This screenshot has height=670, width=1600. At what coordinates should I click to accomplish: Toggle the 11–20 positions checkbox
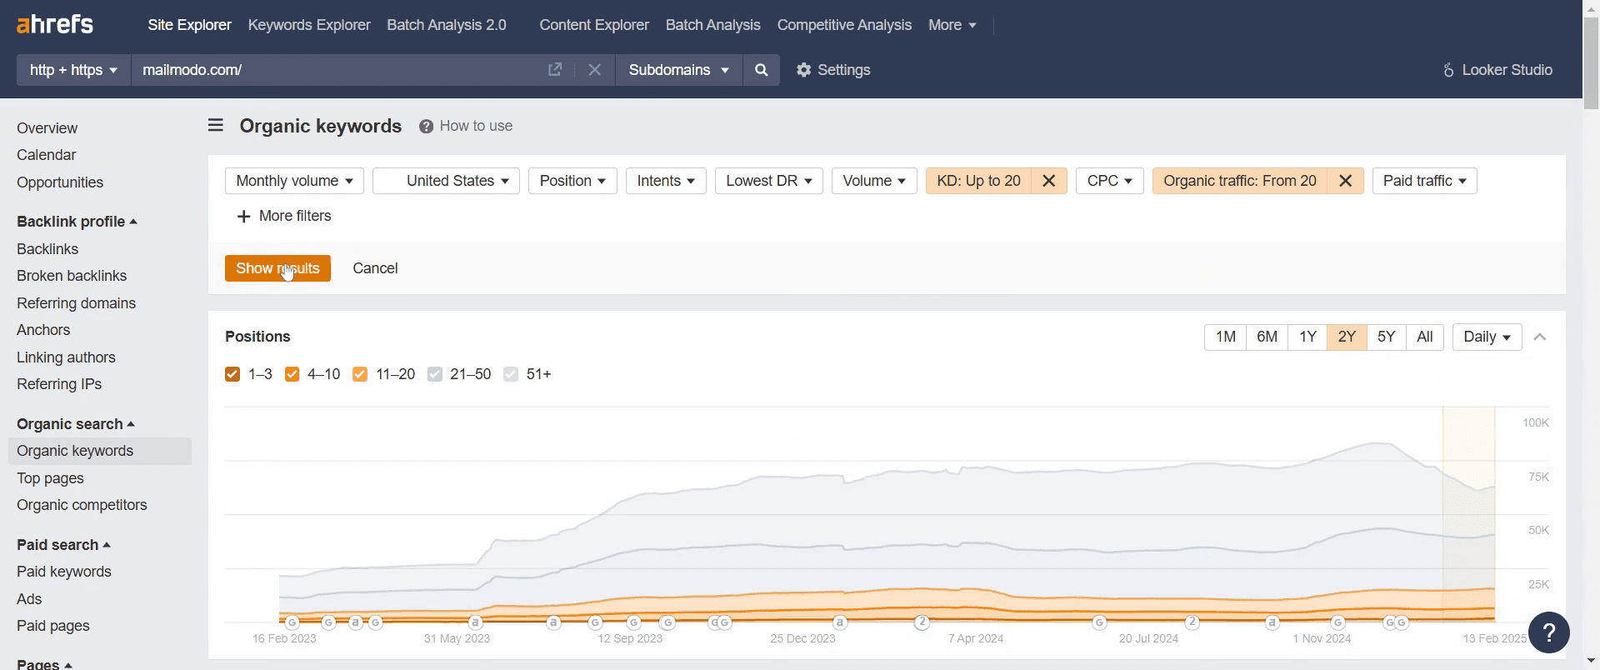click(x=360, y=374)
